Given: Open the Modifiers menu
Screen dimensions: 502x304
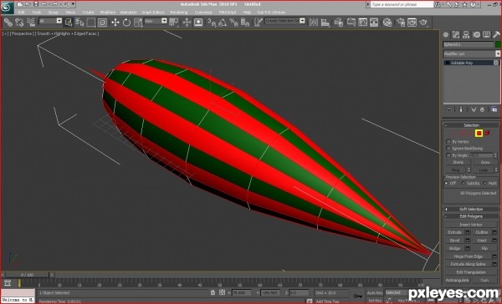Looking at the screenshot, I should (108, 13).
